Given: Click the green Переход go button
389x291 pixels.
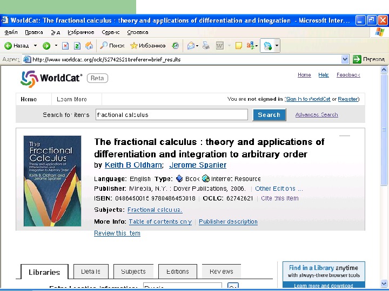Looking at the screenshot, I should click(x=369, y=59).
